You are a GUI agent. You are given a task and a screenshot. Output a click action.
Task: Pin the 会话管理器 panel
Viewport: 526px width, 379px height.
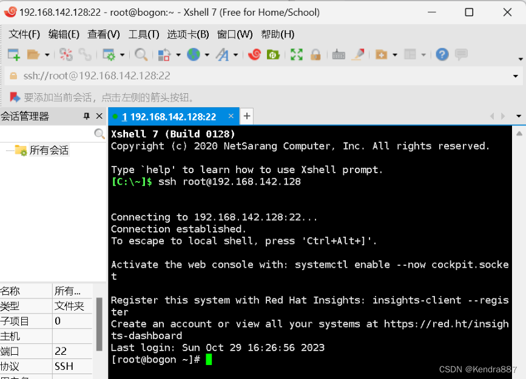pyautogui.click(x=87, y=116)
